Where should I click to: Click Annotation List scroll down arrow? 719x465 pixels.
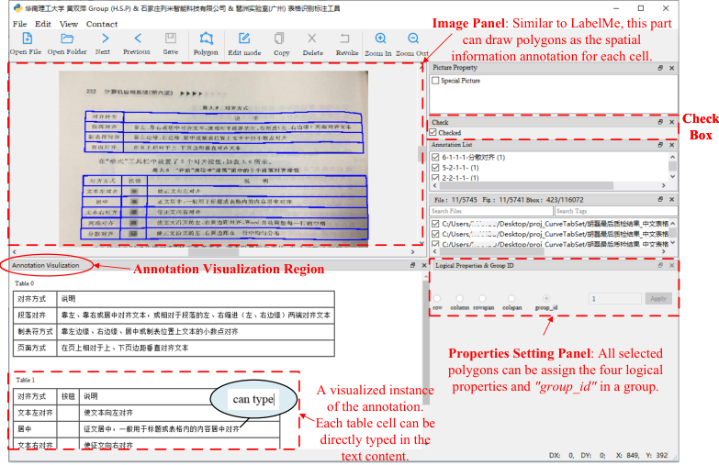point(673,176)
